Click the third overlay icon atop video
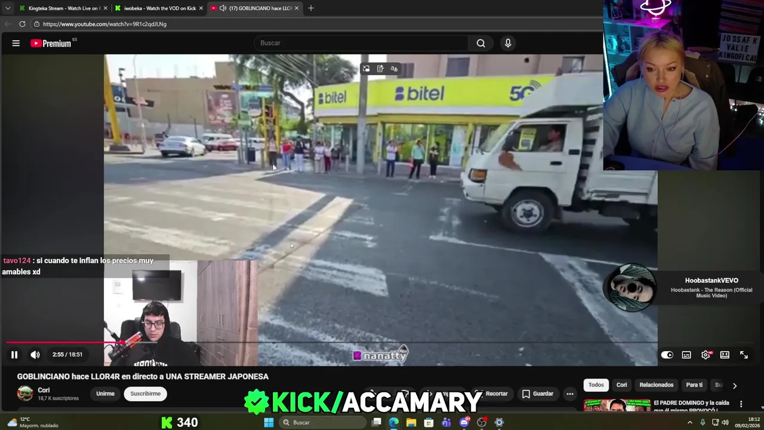 click(x=394, y=69)
